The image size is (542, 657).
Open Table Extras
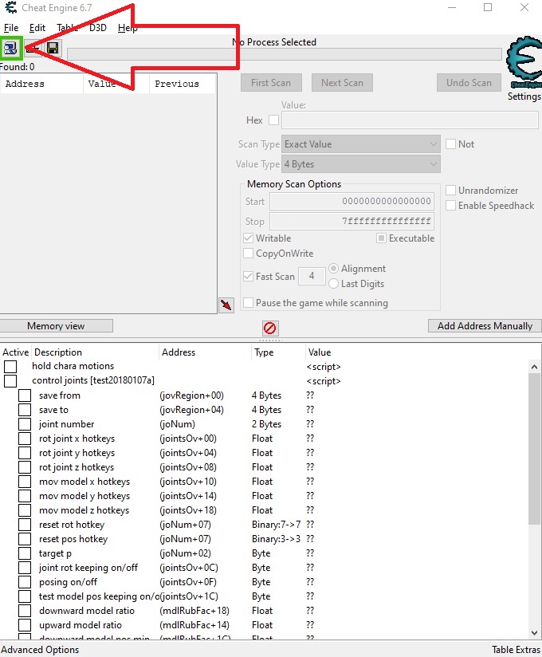tap(516, 650)
